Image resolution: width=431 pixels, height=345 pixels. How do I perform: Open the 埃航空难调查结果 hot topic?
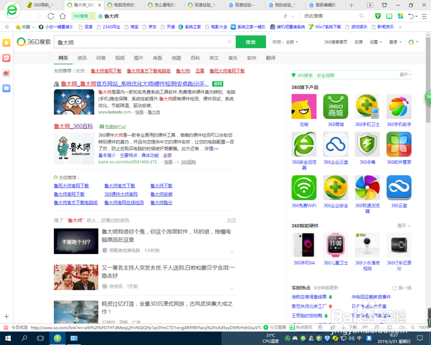click(309, 297)
